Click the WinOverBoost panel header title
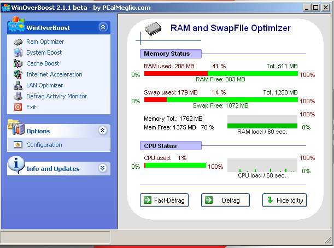The image size is (334, 248). [48, 28]
